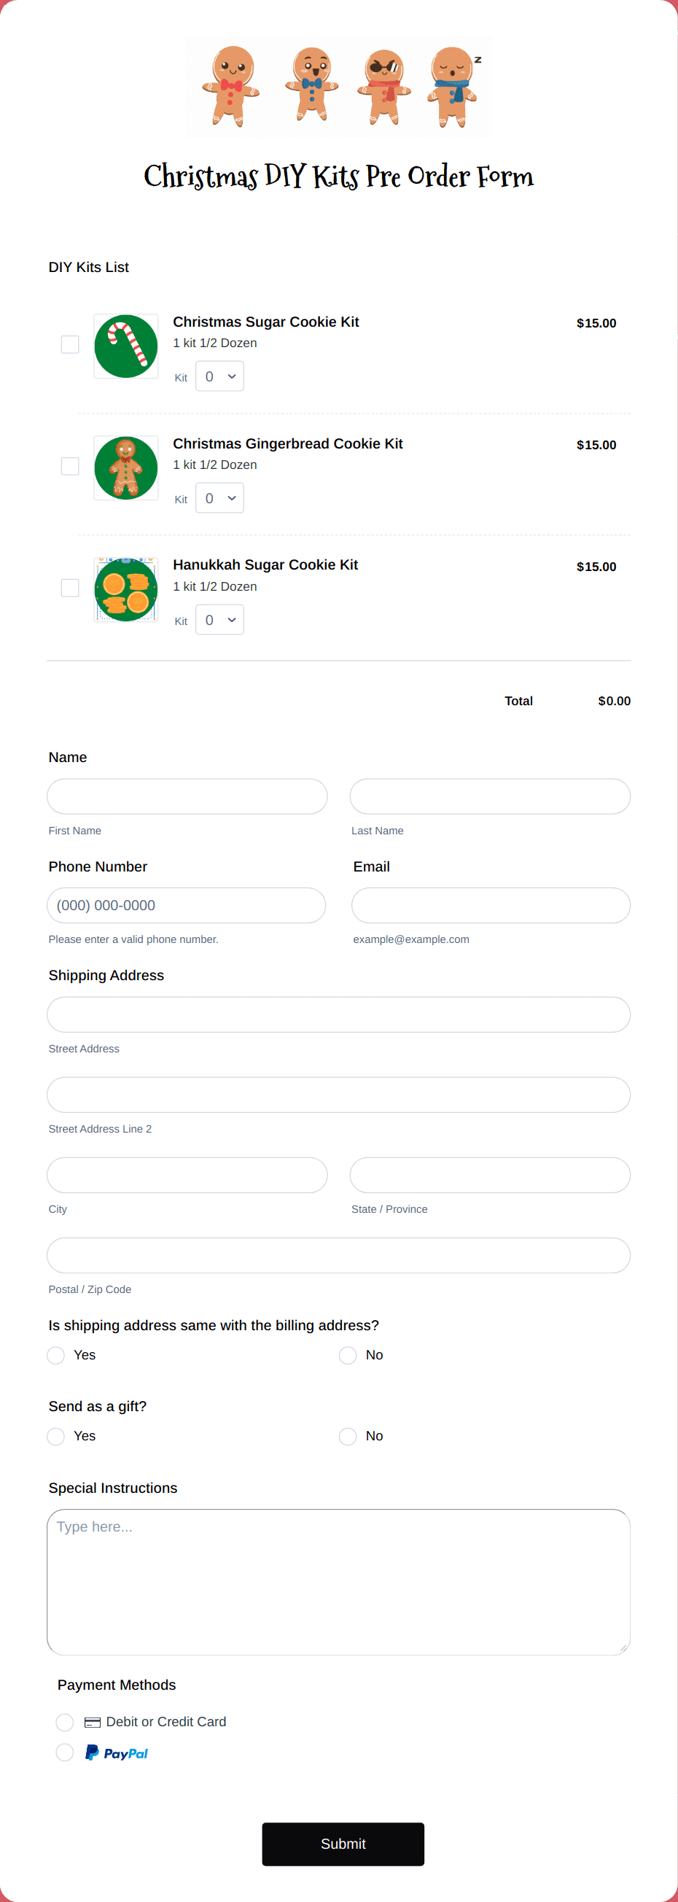Focus the First Name input field
This screenshot has height=1902, width=678.
(187, 796)
